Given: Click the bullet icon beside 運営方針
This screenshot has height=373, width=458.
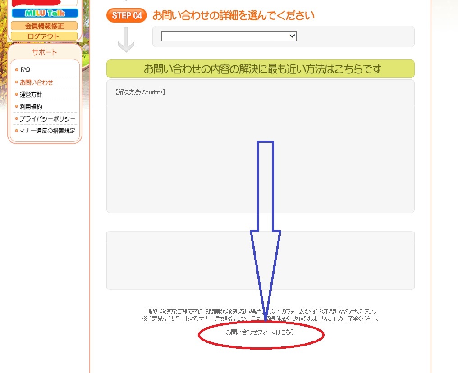Looking at the screenshot, I should [17, 95].
